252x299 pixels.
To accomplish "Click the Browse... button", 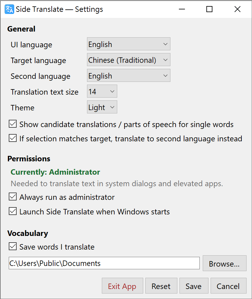I will (x=225, y=263).
